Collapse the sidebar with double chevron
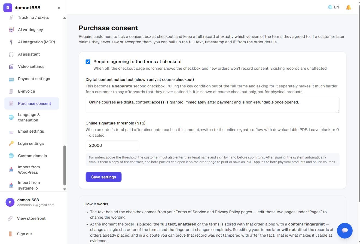Viewport: 360px width, 244px height. tap(59, 8)
